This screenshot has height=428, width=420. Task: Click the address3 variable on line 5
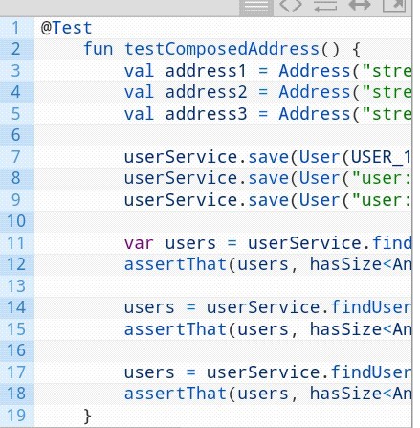click(206, 114)
